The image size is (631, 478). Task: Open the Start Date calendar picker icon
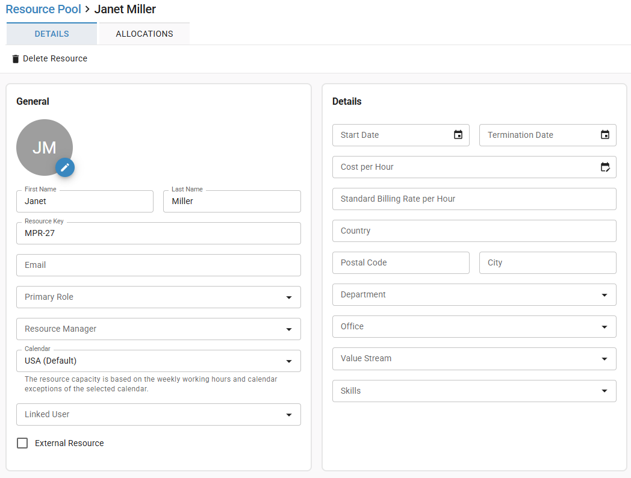click(458, 135)
